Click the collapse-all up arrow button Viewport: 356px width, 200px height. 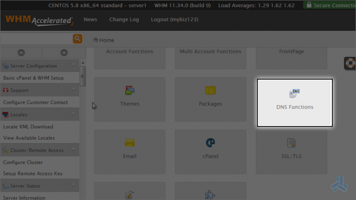pos(21,53)
